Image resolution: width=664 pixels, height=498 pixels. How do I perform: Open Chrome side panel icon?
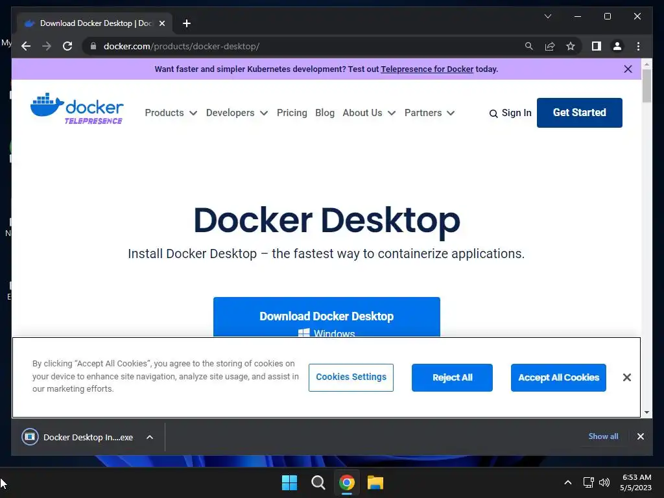[597, 46]
